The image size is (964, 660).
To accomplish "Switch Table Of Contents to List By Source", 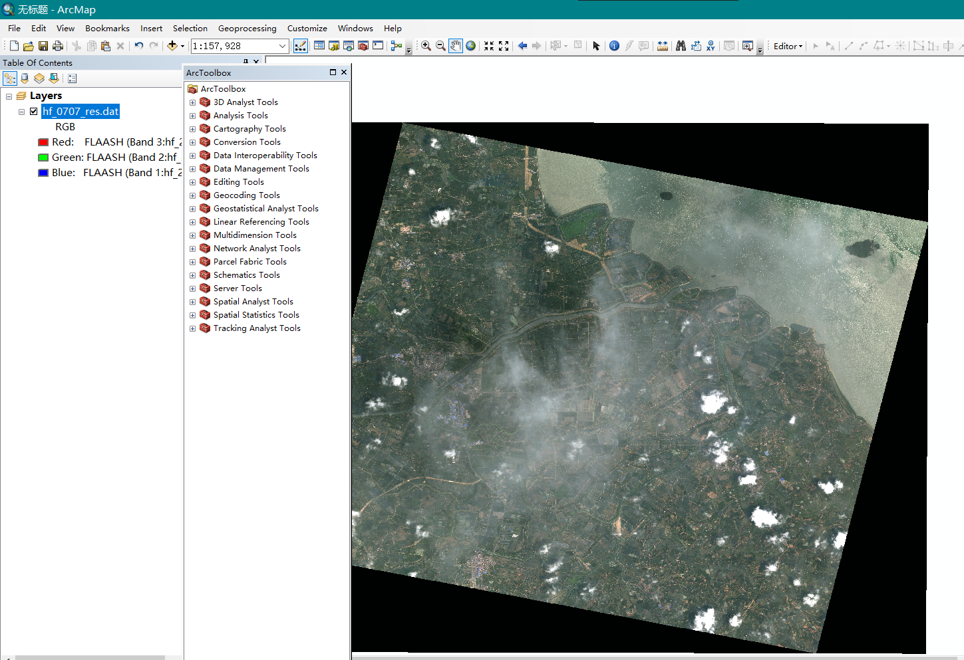I will pyautogui.click(x=25, y=78).
